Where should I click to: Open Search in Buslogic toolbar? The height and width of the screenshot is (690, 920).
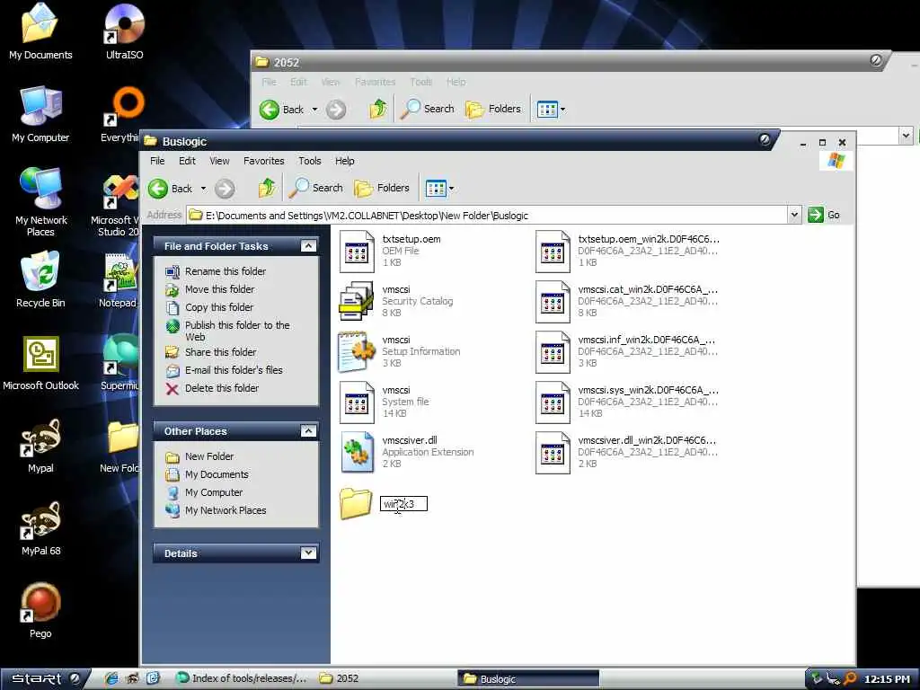(315, 188)
